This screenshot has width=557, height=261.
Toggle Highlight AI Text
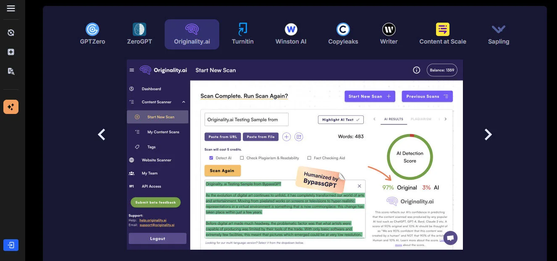coord(341,119)
